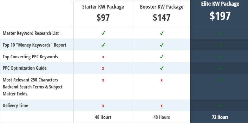Click Booster checkmark for PPC Optimization Guide
Image resolution: width=248 pixels, height=123 pixels.
pos(161,68)
